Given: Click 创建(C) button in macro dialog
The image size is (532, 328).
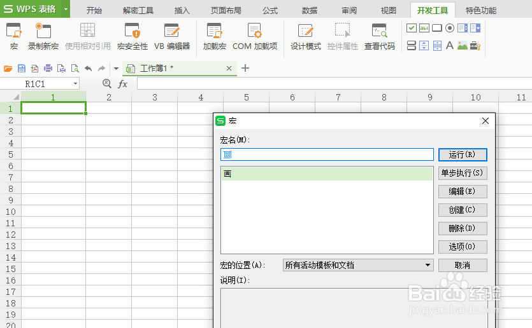Looking at the screenshot, I should (463, 210).
